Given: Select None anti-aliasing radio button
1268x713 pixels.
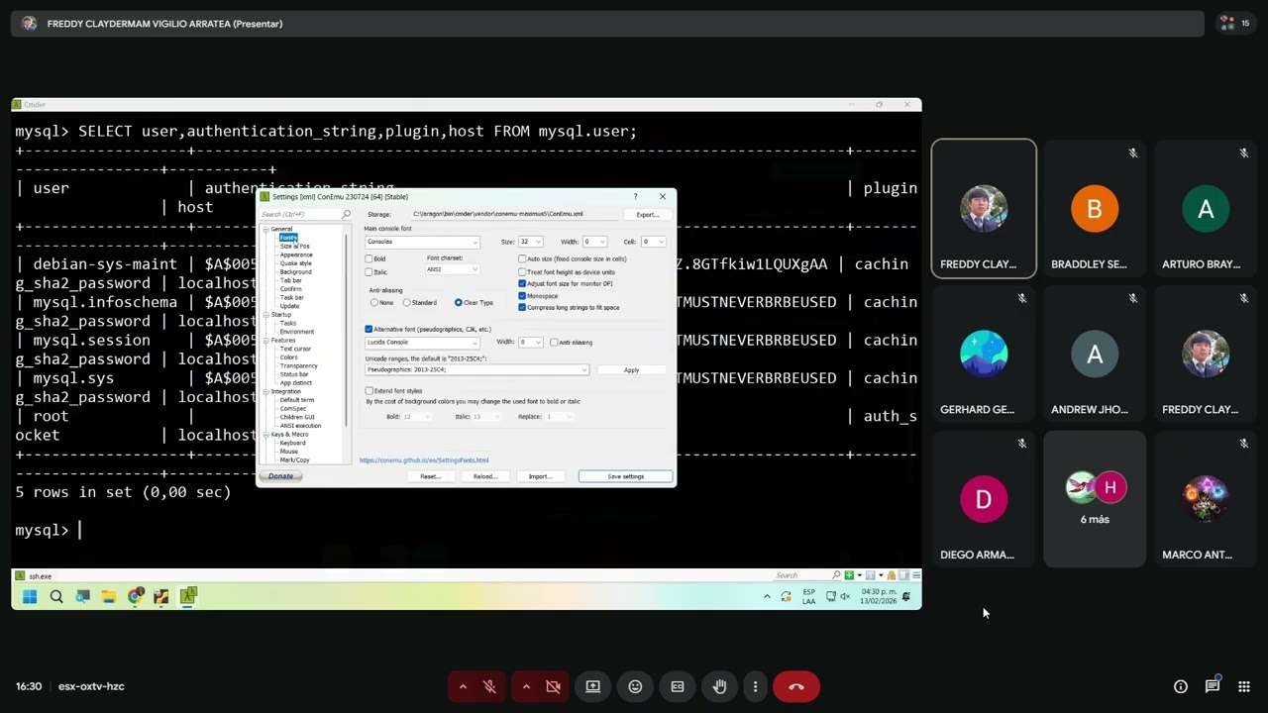Looking at the screenshot, I should [374, 302].
